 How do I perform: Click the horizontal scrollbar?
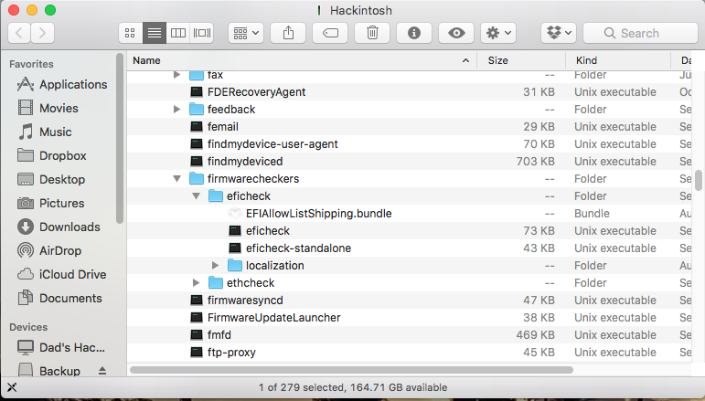pos(351,370)
